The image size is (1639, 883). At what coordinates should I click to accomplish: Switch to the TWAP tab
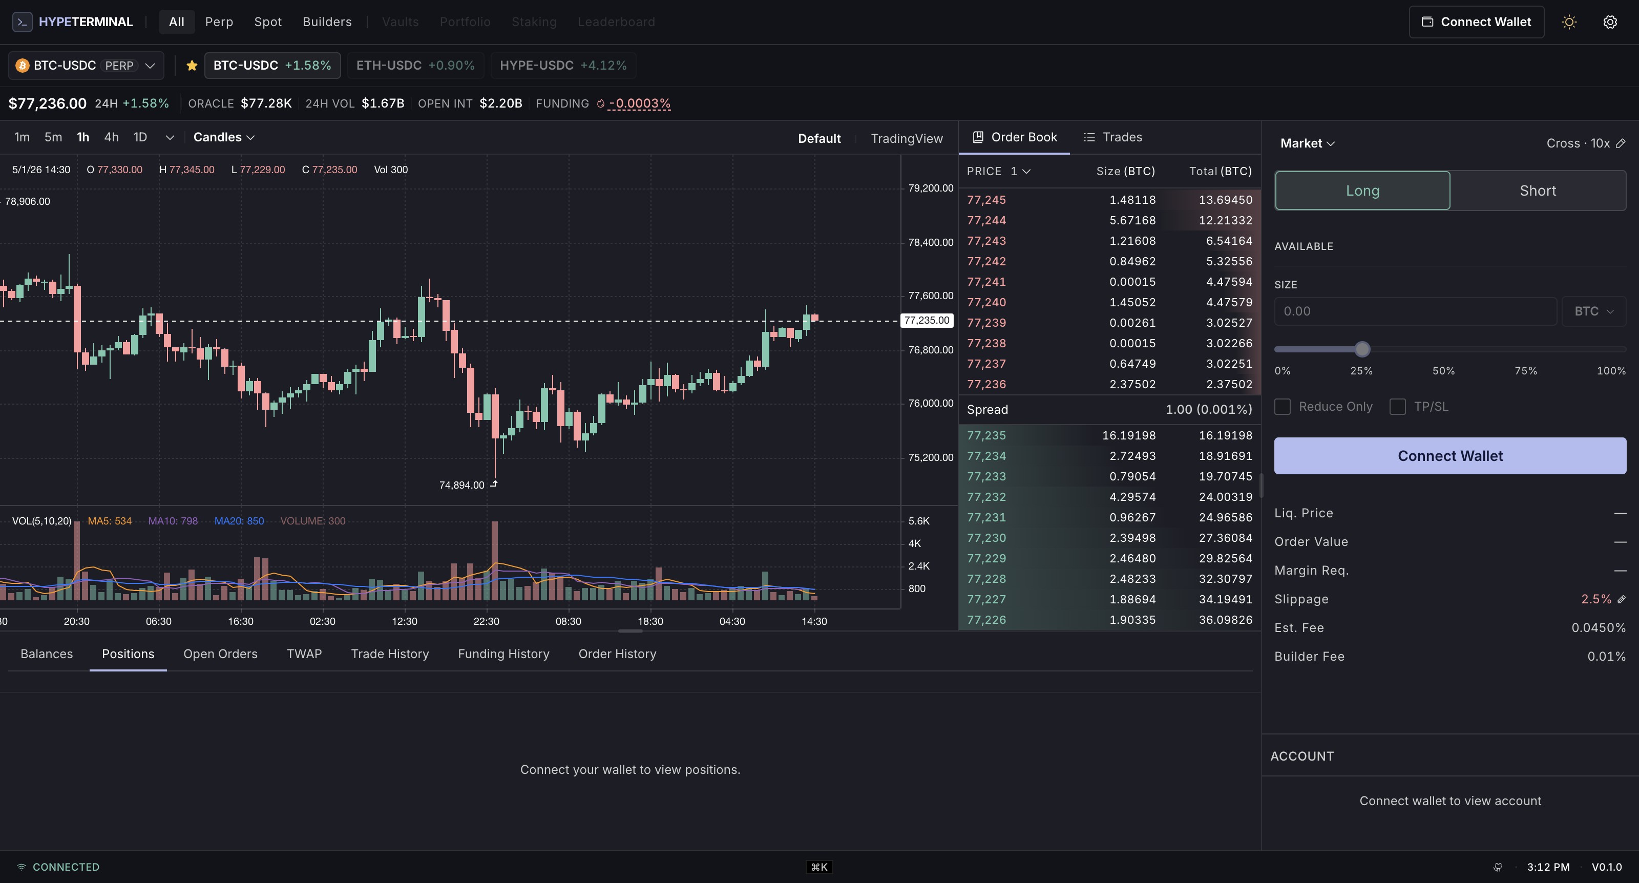click(304, 654)
